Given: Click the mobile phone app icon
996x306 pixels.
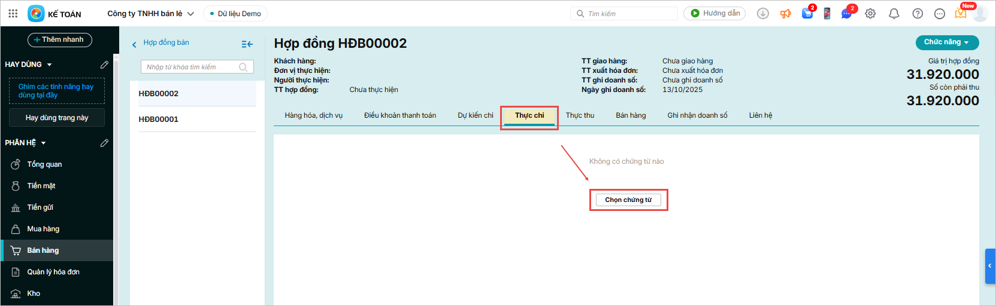Looking at the screenshot, I should (827, 14).
